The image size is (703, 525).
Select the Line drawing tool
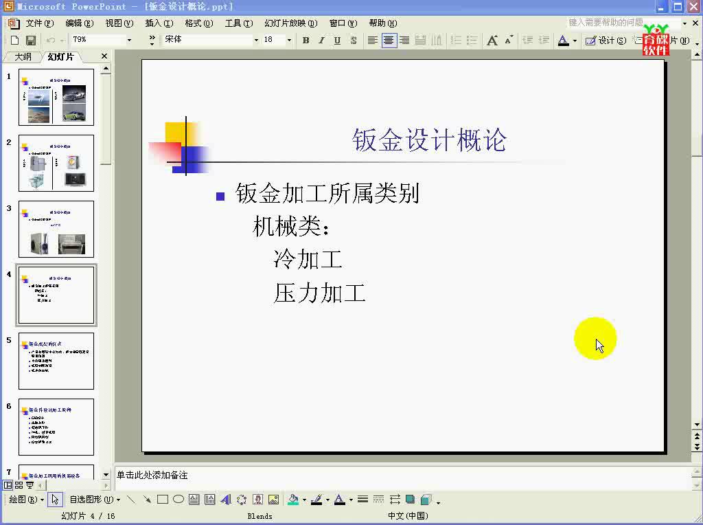130,500
